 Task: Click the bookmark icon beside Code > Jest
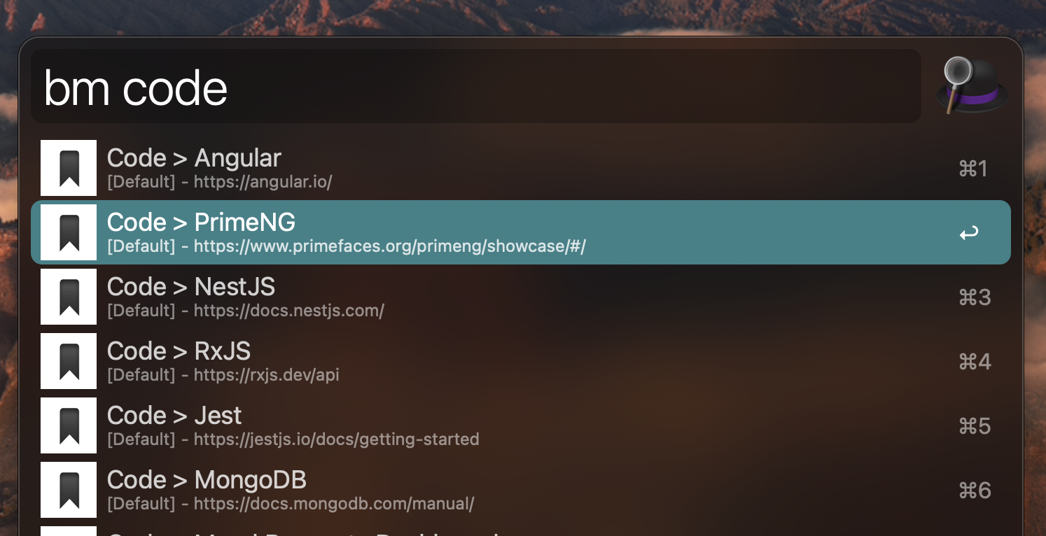tap(69, 425)
